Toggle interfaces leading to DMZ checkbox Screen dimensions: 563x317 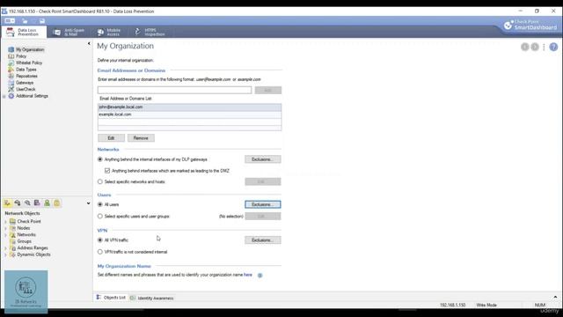point(107,171)
